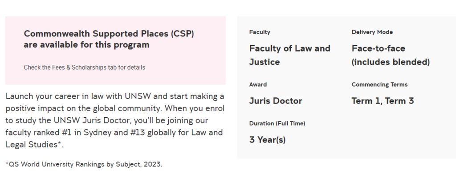Click the 'Faculty' label
Image resolution: width=456 pixels, height=179 pixels.
click(260, 32)
